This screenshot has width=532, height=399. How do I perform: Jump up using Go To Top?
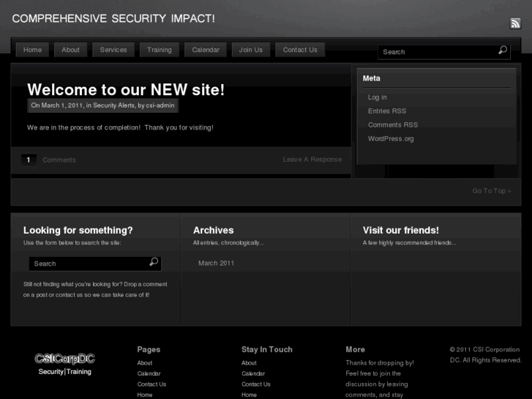492,191
